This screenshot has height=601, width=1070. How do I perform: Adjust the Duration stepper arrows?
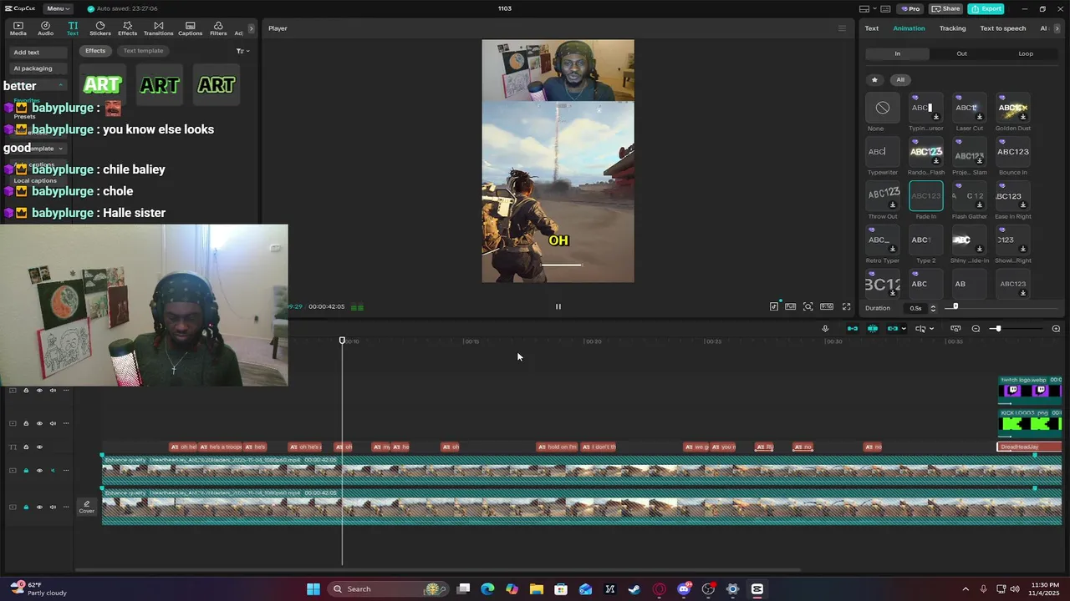933,308
